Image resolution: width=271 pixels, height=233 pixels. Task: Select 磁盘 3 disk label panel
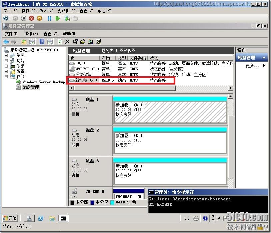90,172
